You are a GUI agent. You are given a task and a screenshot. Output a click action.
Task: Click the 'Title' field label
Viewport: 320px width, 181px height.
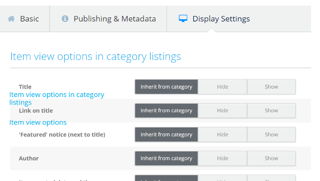(x=25, y=87)
